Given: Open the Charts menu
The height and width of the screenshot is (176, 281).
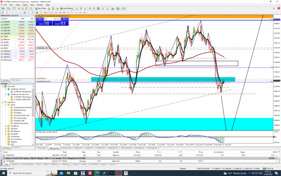Looking at the screenshot, I should click(x=25, y=5).
